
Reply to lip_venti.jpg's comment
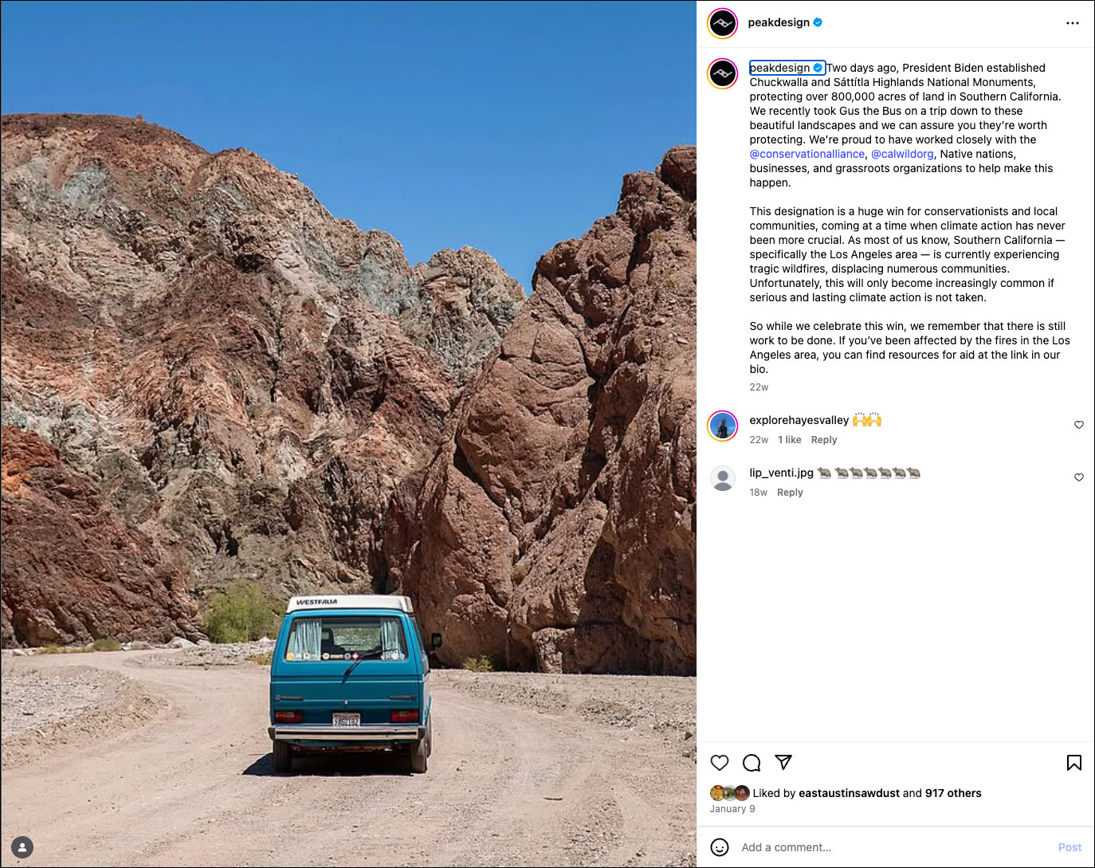click(790, 493)
